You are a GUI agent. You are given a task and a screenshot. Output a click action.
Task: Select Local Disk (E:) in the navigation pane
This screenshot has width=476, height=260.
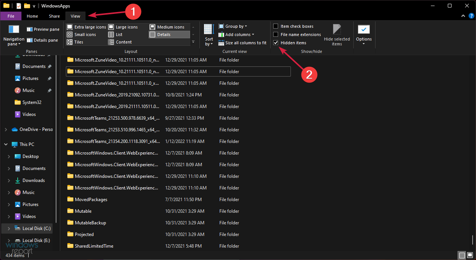point(36,240)
